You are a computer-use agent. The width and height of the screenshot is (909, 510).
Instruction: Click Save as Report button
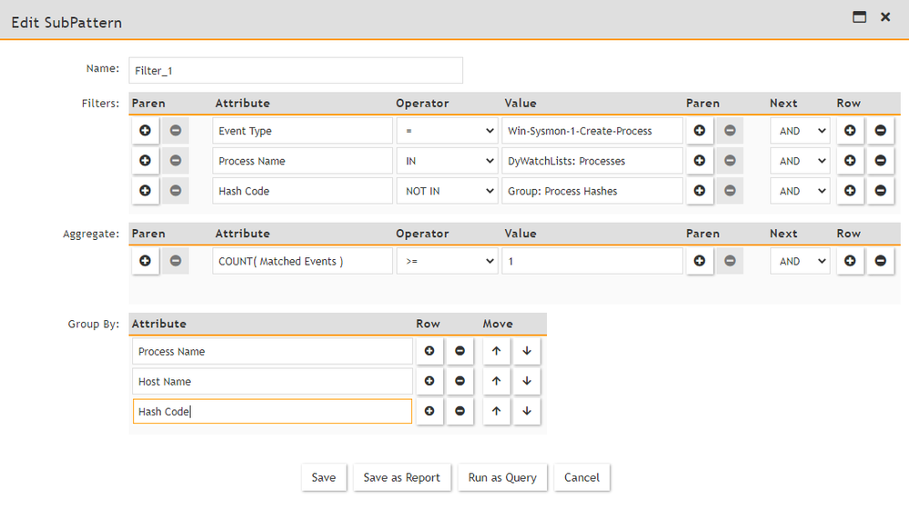point(401,477)
